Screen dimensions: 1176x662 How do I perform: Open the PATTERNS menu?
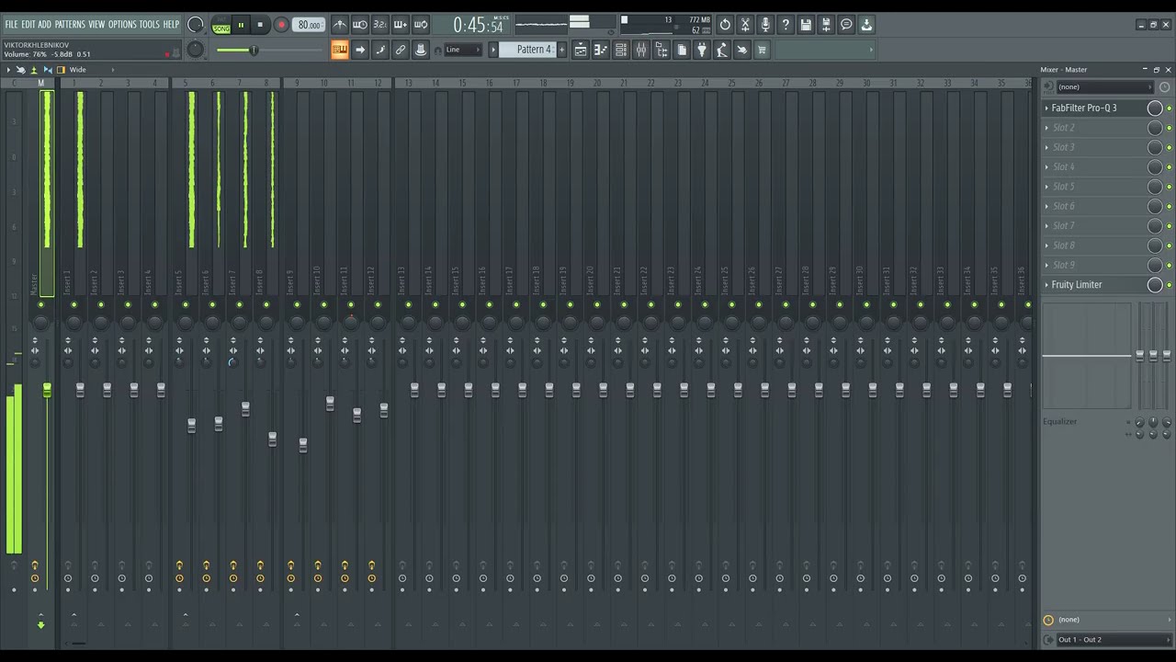70,25
